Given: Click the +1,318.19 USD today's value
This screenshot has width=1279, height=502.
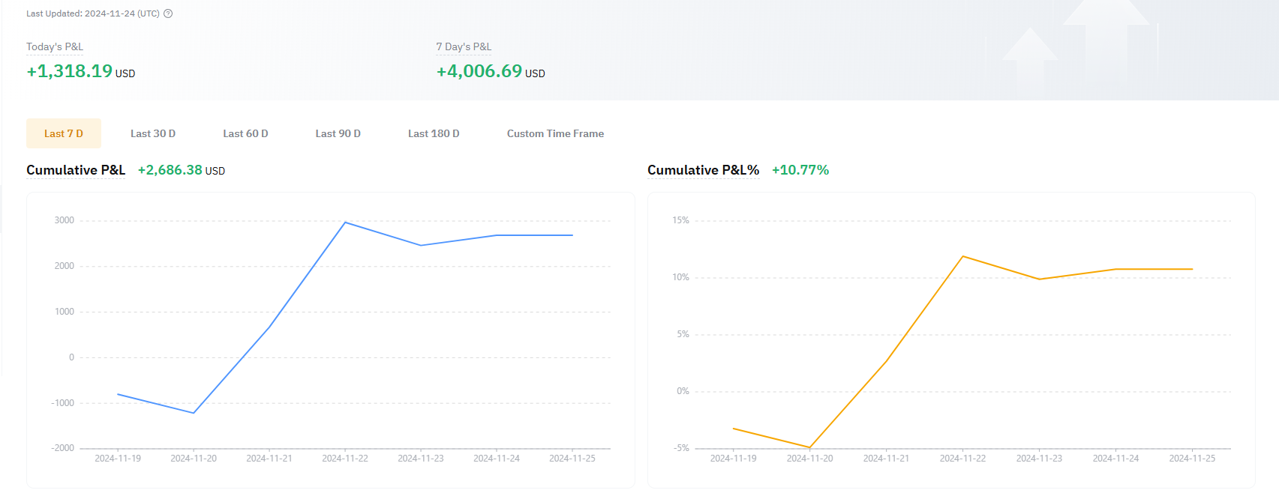Looking at the screenshot, I should click(x=80, y=71).
